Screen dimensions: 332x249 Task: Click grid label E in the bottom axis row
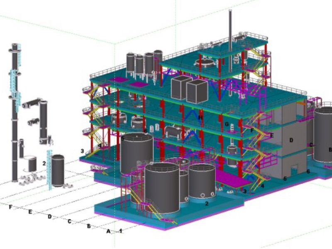(30, 212)
